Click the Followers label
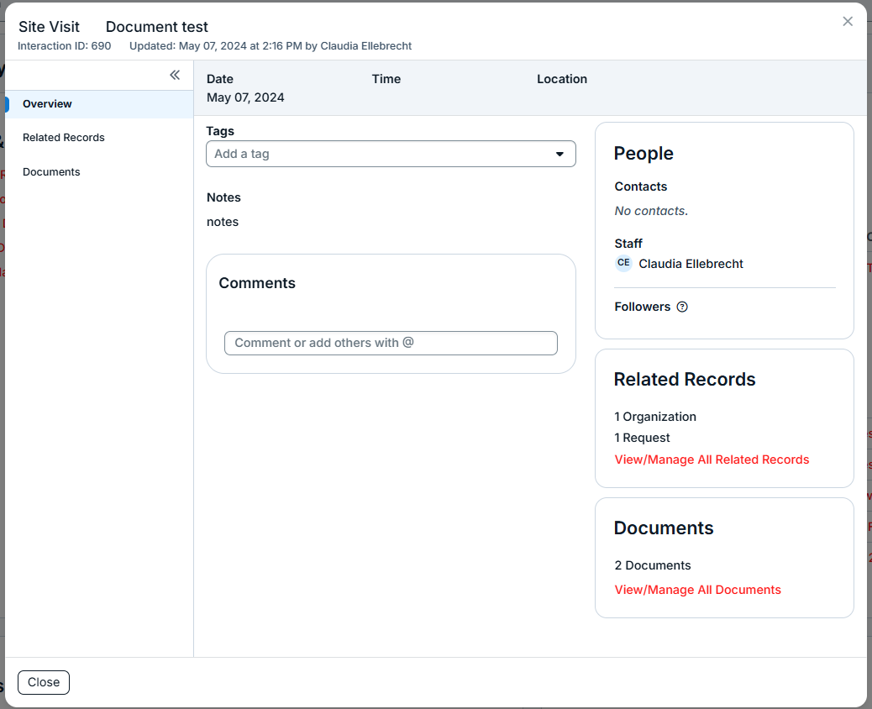Viewport: 872px width, 709px height. (x=643, y=307)
